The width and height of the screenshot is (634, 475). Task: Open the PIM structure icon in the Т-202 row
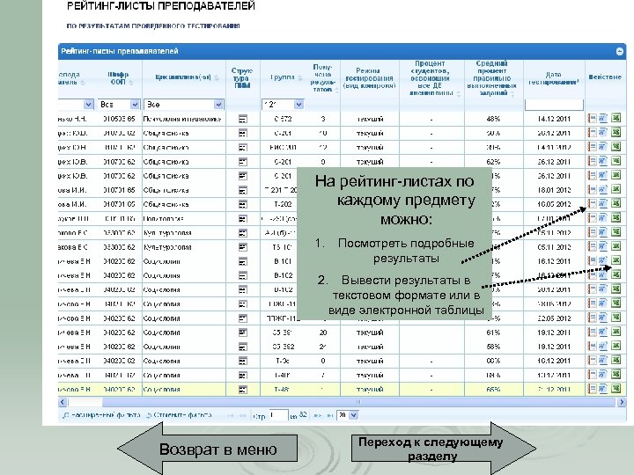(243, 204)
